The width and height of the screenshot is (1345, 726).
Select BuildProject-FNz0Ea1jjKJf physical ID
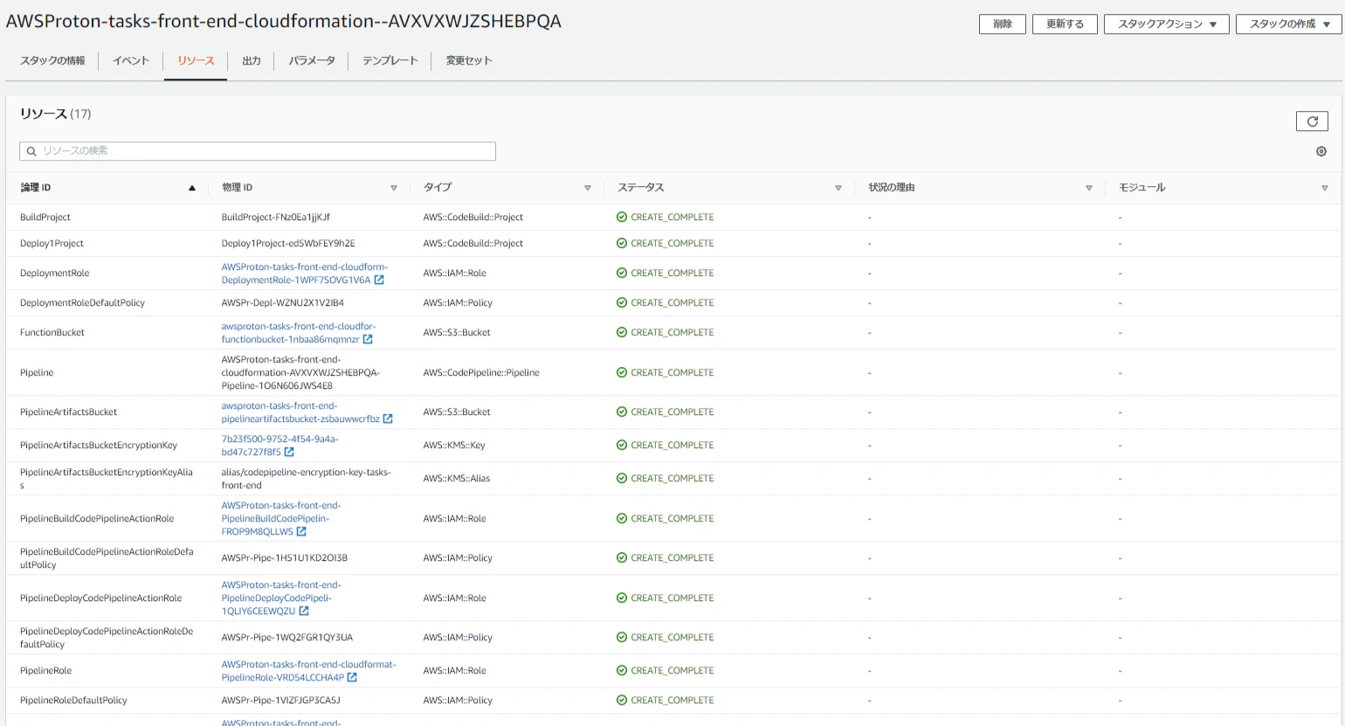(x=276, y=218)
